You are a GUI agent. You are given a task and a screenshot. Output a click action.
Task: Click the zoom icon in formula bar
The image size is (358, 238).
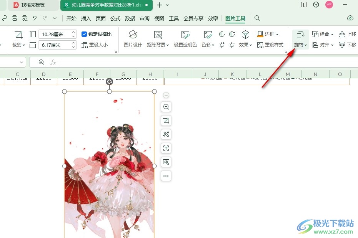(41, 62)
